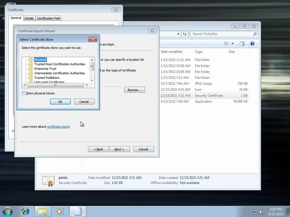Click the blank document taskbar icon
290x217 pixels.
(x=78, y=211)
